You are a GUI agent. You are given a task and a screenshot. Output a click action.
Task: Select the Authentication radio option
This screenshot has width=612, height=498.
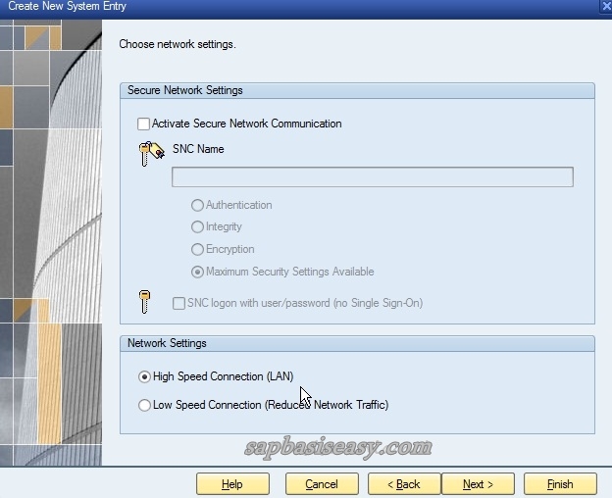(x=198, y=206)
